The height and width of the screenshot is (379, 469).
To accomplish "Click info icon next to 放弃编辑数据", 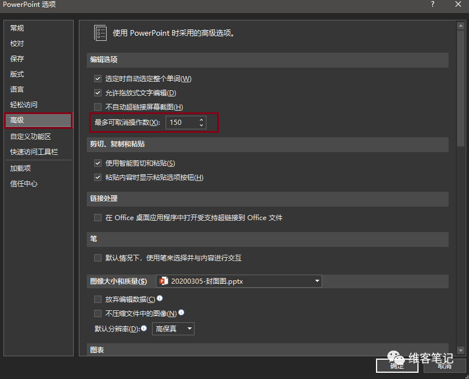I will pyautogui.click(x=160, y=298).
